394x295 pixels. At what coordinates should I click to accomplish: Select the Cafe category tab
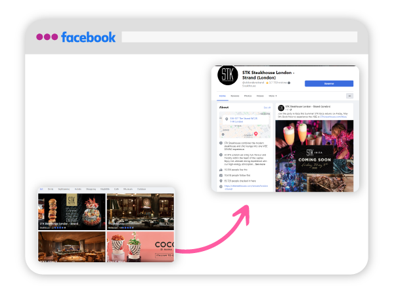(x=116, y=189)
